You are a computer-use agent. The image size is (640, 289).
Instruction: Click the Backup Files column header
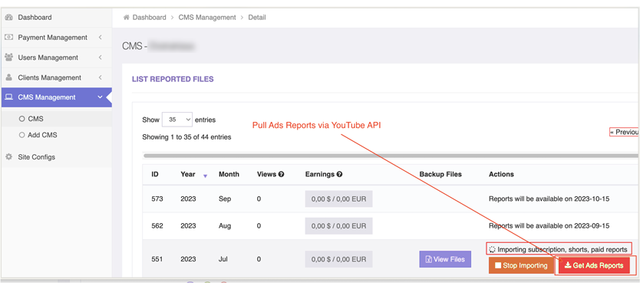[440, 174]
